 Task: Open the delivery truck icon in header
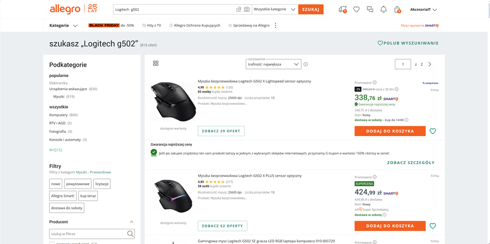click(343, 9)
